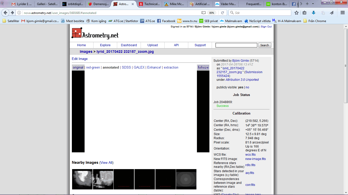Screen dimensions: 348x195
Task: Open the Från Chrome bookmarks folder
Action: pos(315,21)
